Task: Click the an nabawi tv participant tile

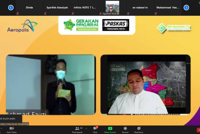Action: 140,8
